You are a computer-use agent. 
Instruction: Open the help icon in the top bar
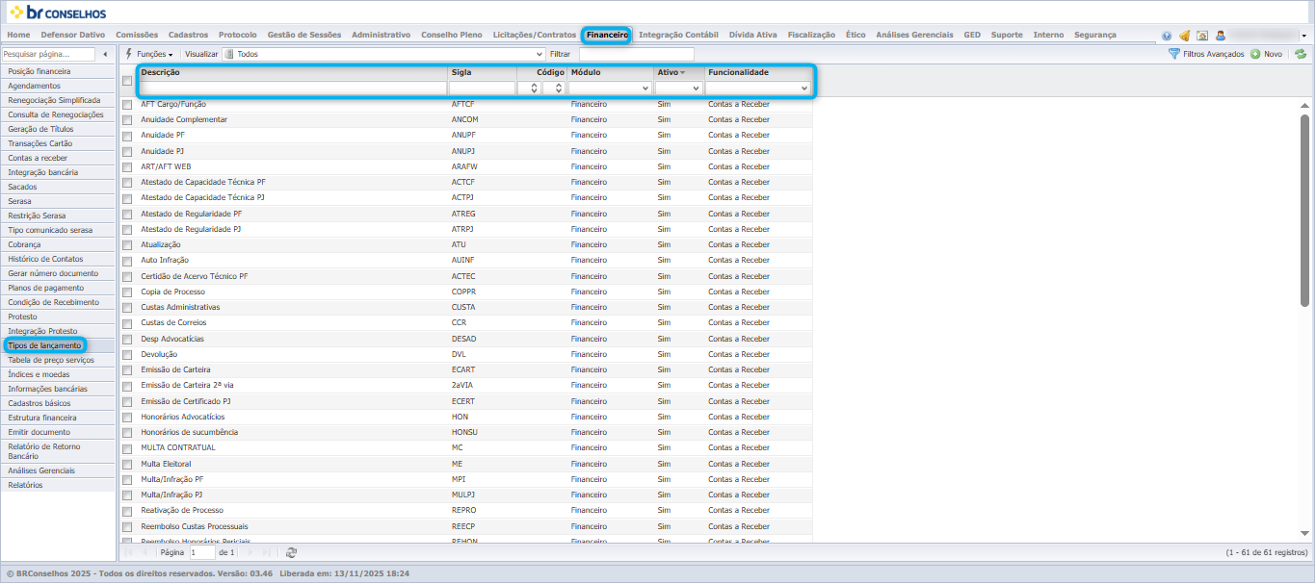click(1167, 36)
